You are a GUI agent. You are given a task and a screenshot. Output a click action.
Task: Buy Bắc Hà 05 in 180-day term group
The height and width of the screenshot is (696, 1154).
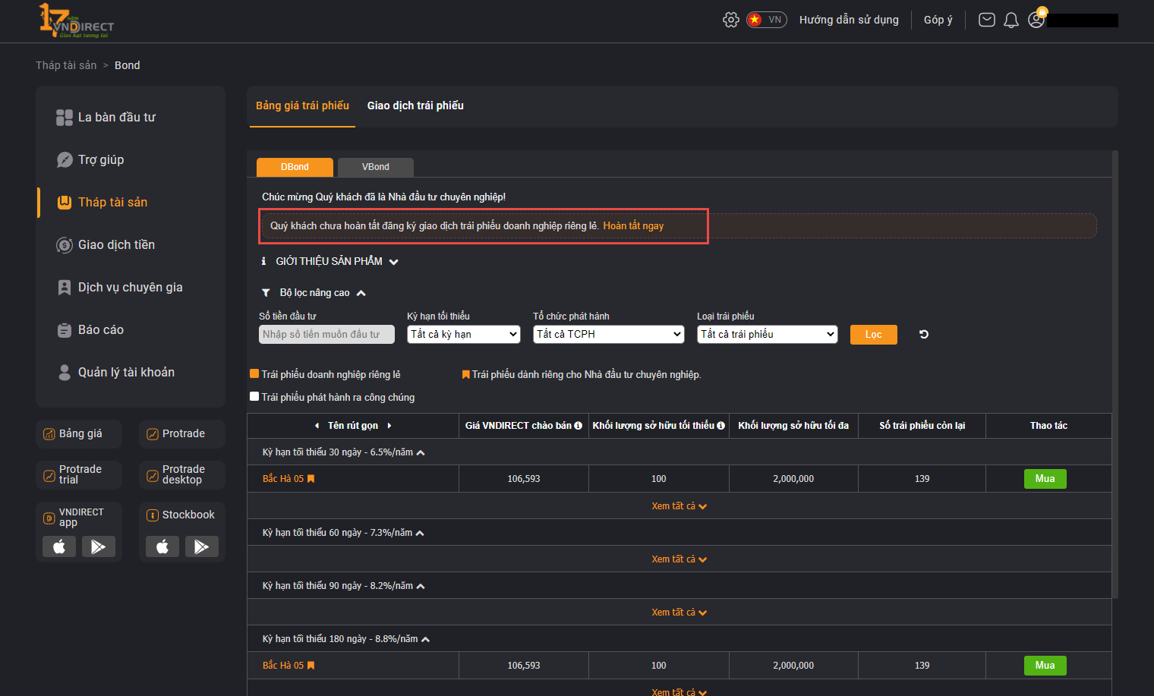click(1045, 666)
